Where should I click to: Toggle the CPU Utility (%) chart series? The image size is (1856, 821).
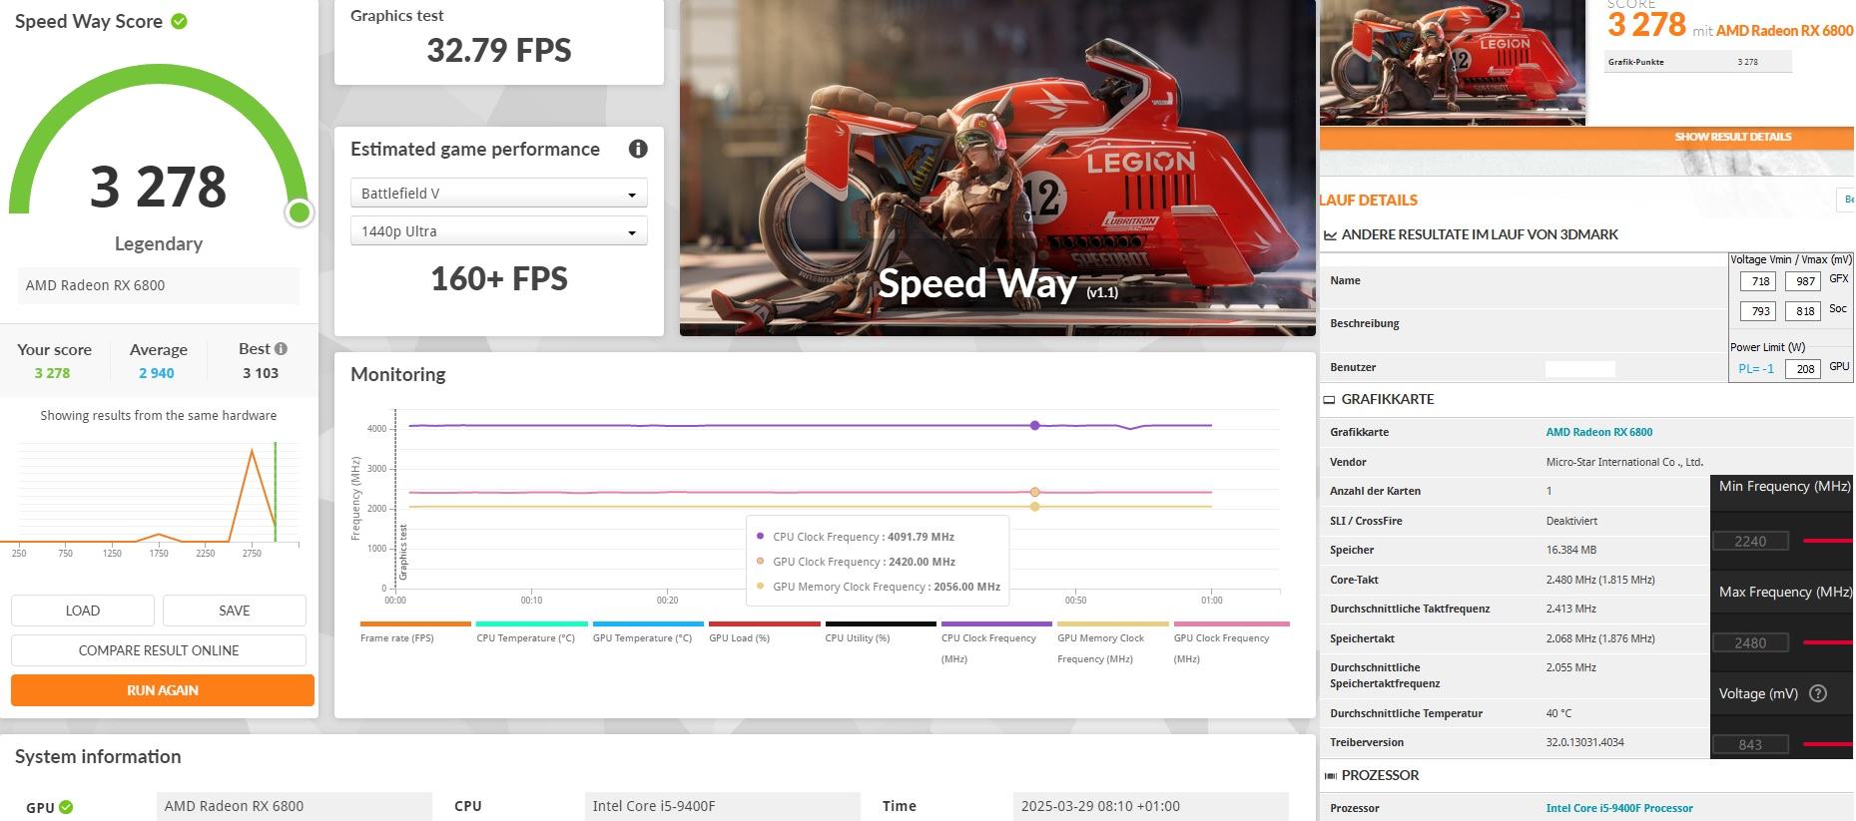click(880, 631)
